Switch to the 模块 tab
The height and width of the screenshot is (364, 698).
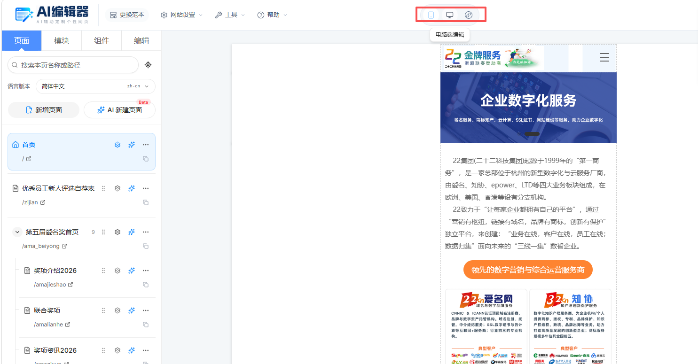pos(62,41)
